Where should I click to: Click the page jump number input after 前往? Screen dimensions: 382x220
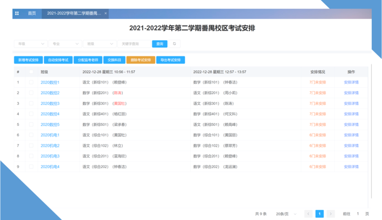point(358,214)
